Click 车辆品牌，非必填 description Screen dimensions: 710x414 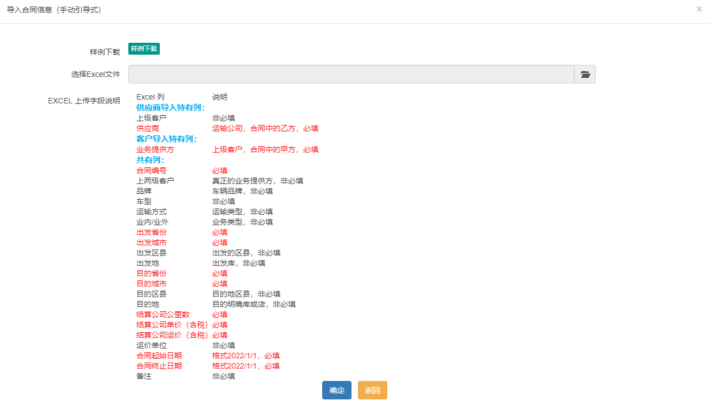pyautogui.click(x=243, y=191)
